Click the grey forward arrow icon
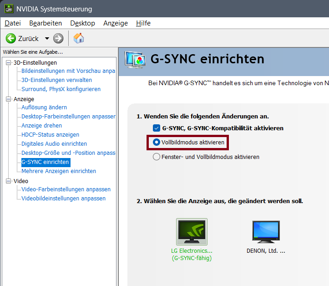This screenshot has width=329, height=286. pos(58,38)
